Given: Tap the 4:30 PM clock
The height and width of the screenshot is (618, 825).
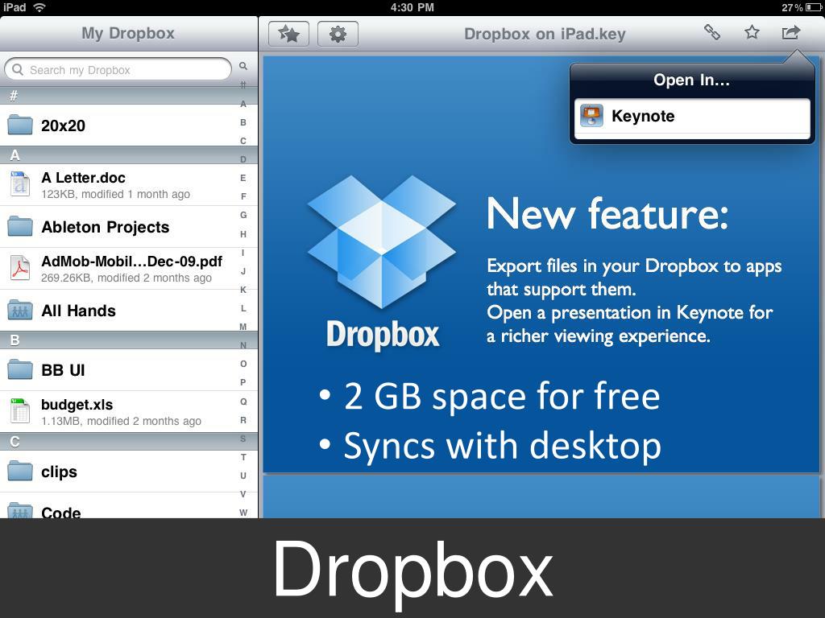Looking at the screenshot, I should [412, 7].
